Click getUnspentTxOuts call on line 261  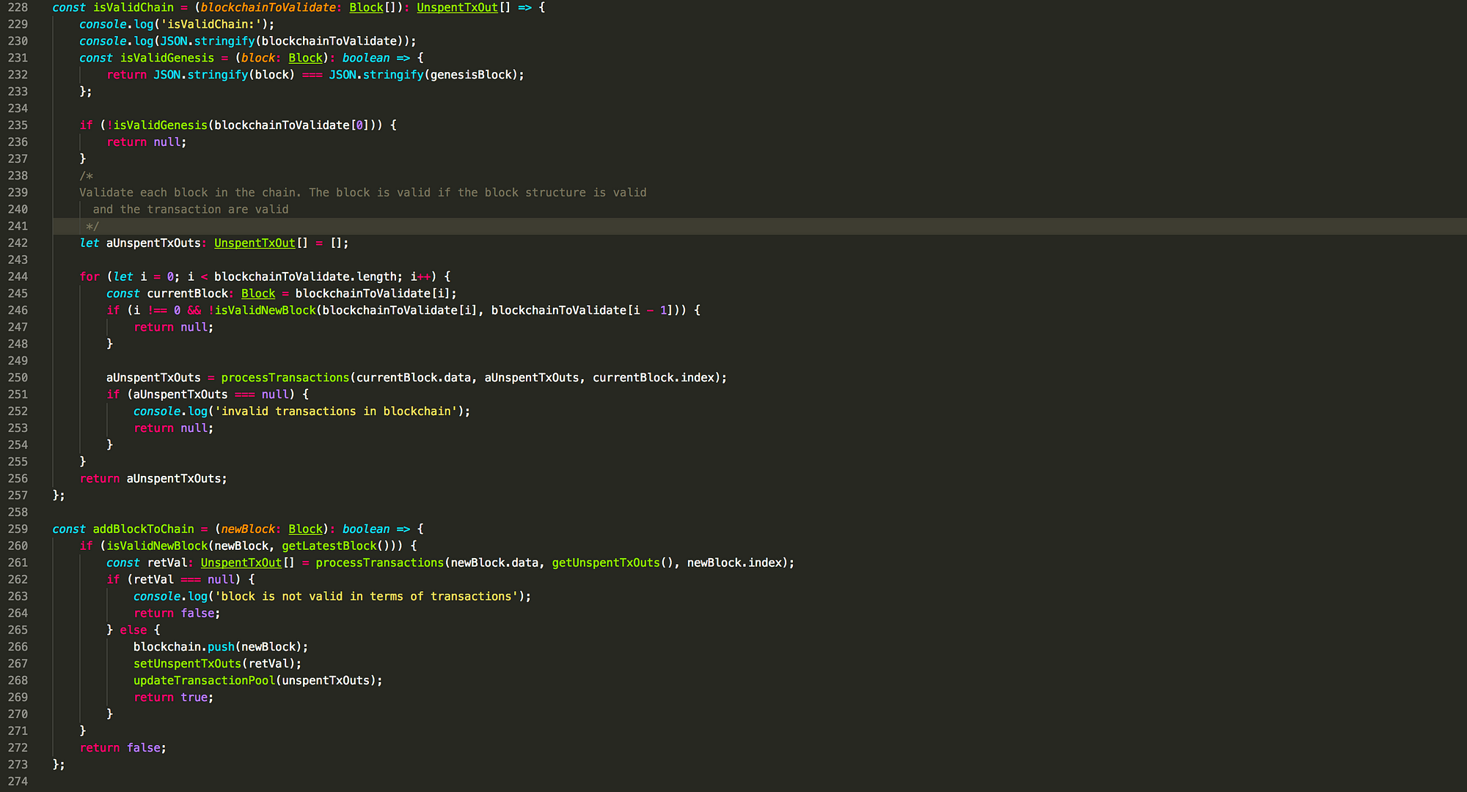tap(606, 564)
